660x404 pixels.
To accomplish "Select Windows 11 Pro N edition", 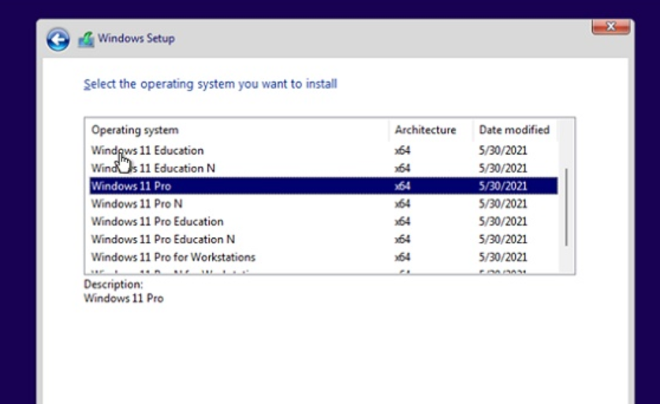I will [136, 204].
